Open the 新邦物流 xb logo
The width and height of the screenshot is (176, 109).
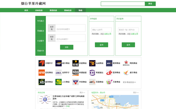pyautogui.click(x=42, y=82)
